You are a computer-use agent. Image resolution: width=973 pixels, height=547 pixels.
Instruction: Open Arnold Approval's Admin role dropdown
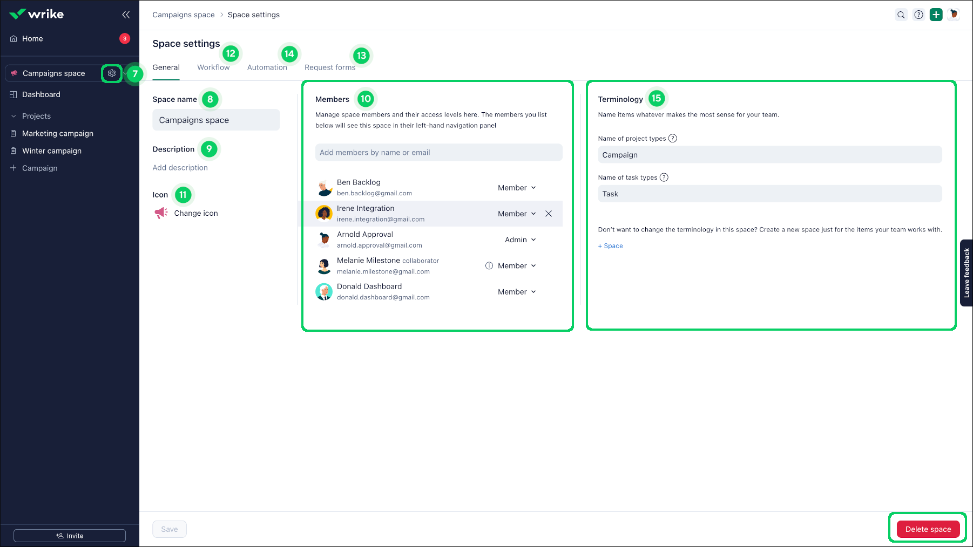pos(521,240)
